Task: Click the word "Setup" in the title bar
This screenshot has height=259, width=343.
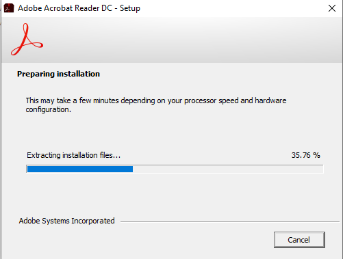Action: (x=130, y=8)
